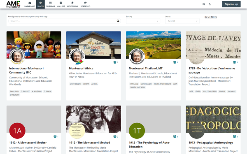Open the College section

pos(61,4)
